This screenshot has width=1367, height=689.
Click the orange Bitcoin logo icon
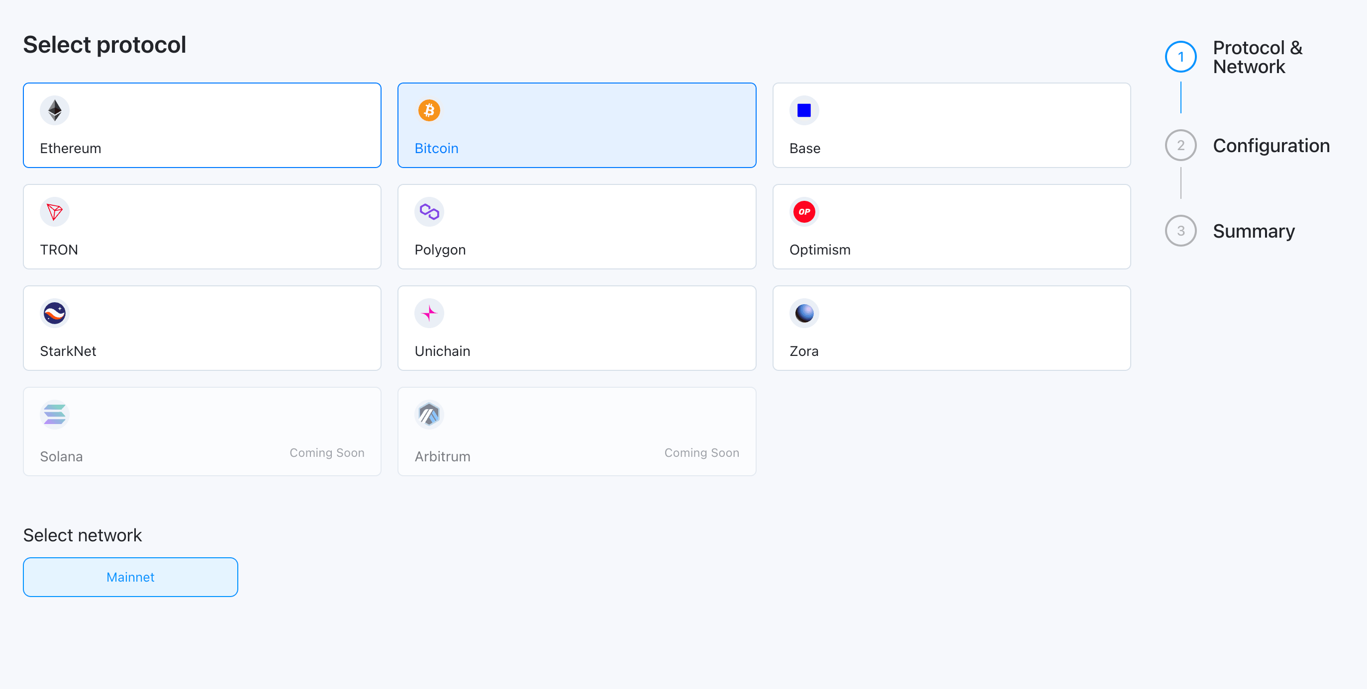[x=429, y=110]
